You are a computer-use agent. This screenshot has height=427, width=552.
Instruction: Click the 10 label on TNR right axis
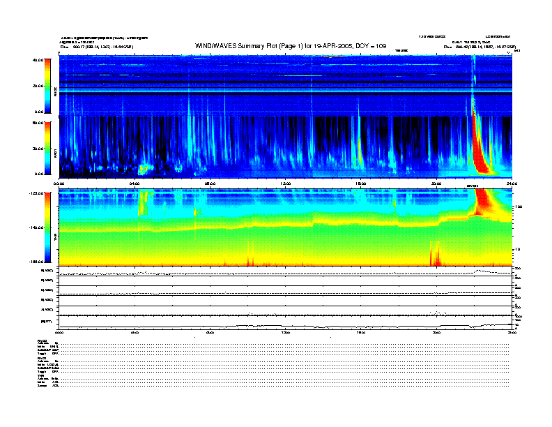[x=517, y=250]
